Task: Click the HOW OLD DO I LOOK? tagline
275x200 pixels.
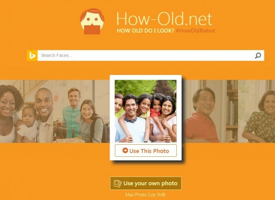Action: (x=145, y=31)
